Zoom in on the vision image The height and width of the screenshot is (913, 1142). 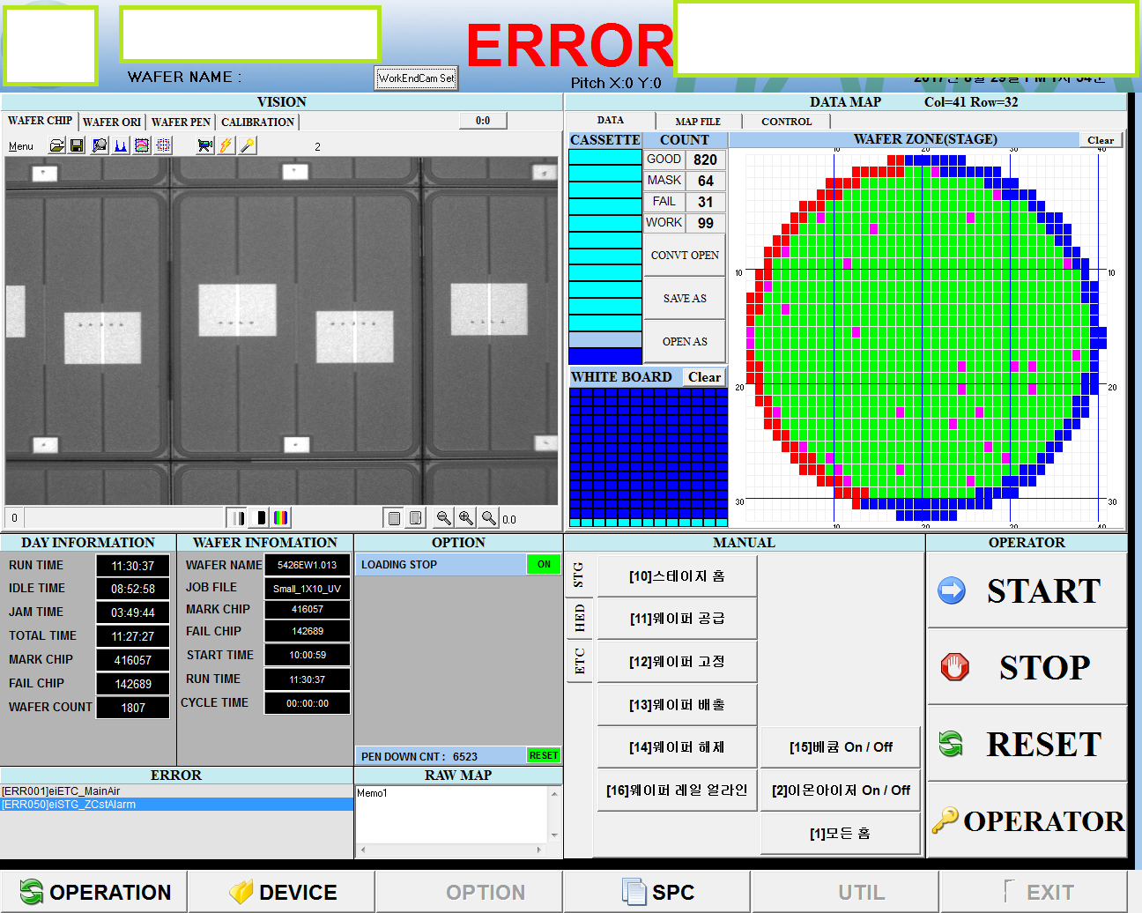tap(465, 518)
